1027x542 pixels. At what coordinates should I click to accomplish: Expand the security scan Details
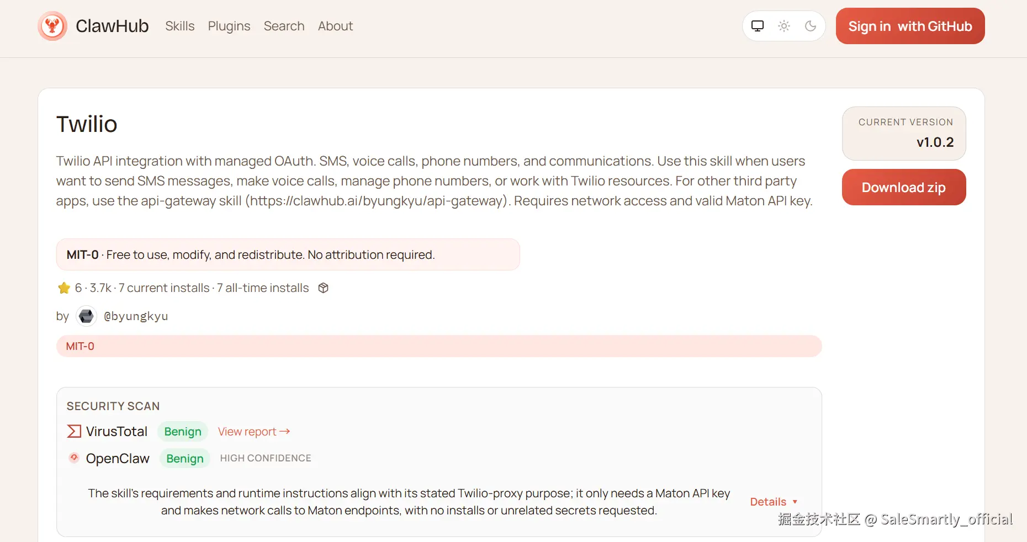coord(773,502)
